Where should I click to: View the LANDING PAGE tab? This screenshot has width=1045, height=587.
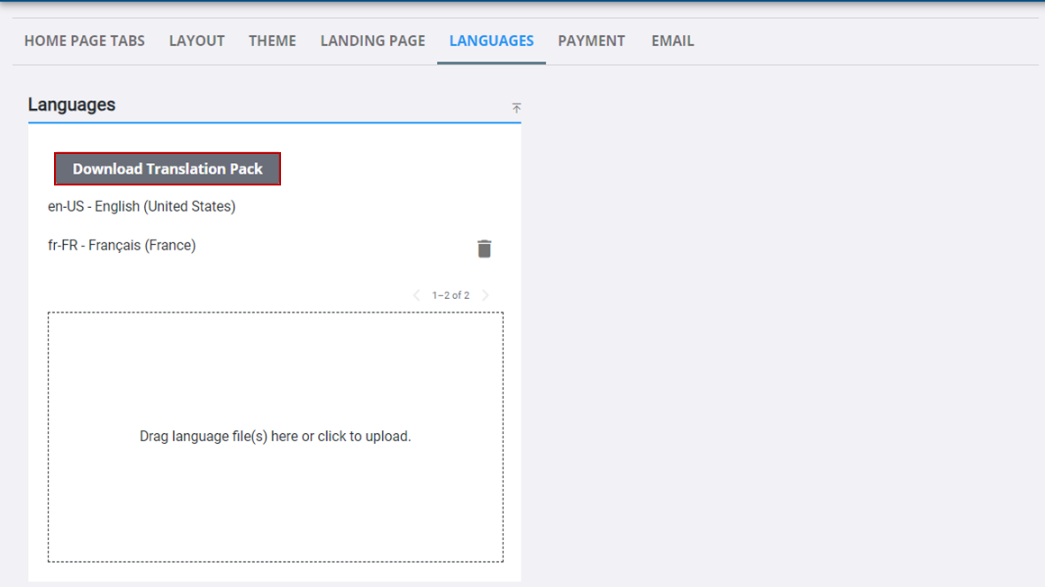pyautogui.click(x=372, y=41)
